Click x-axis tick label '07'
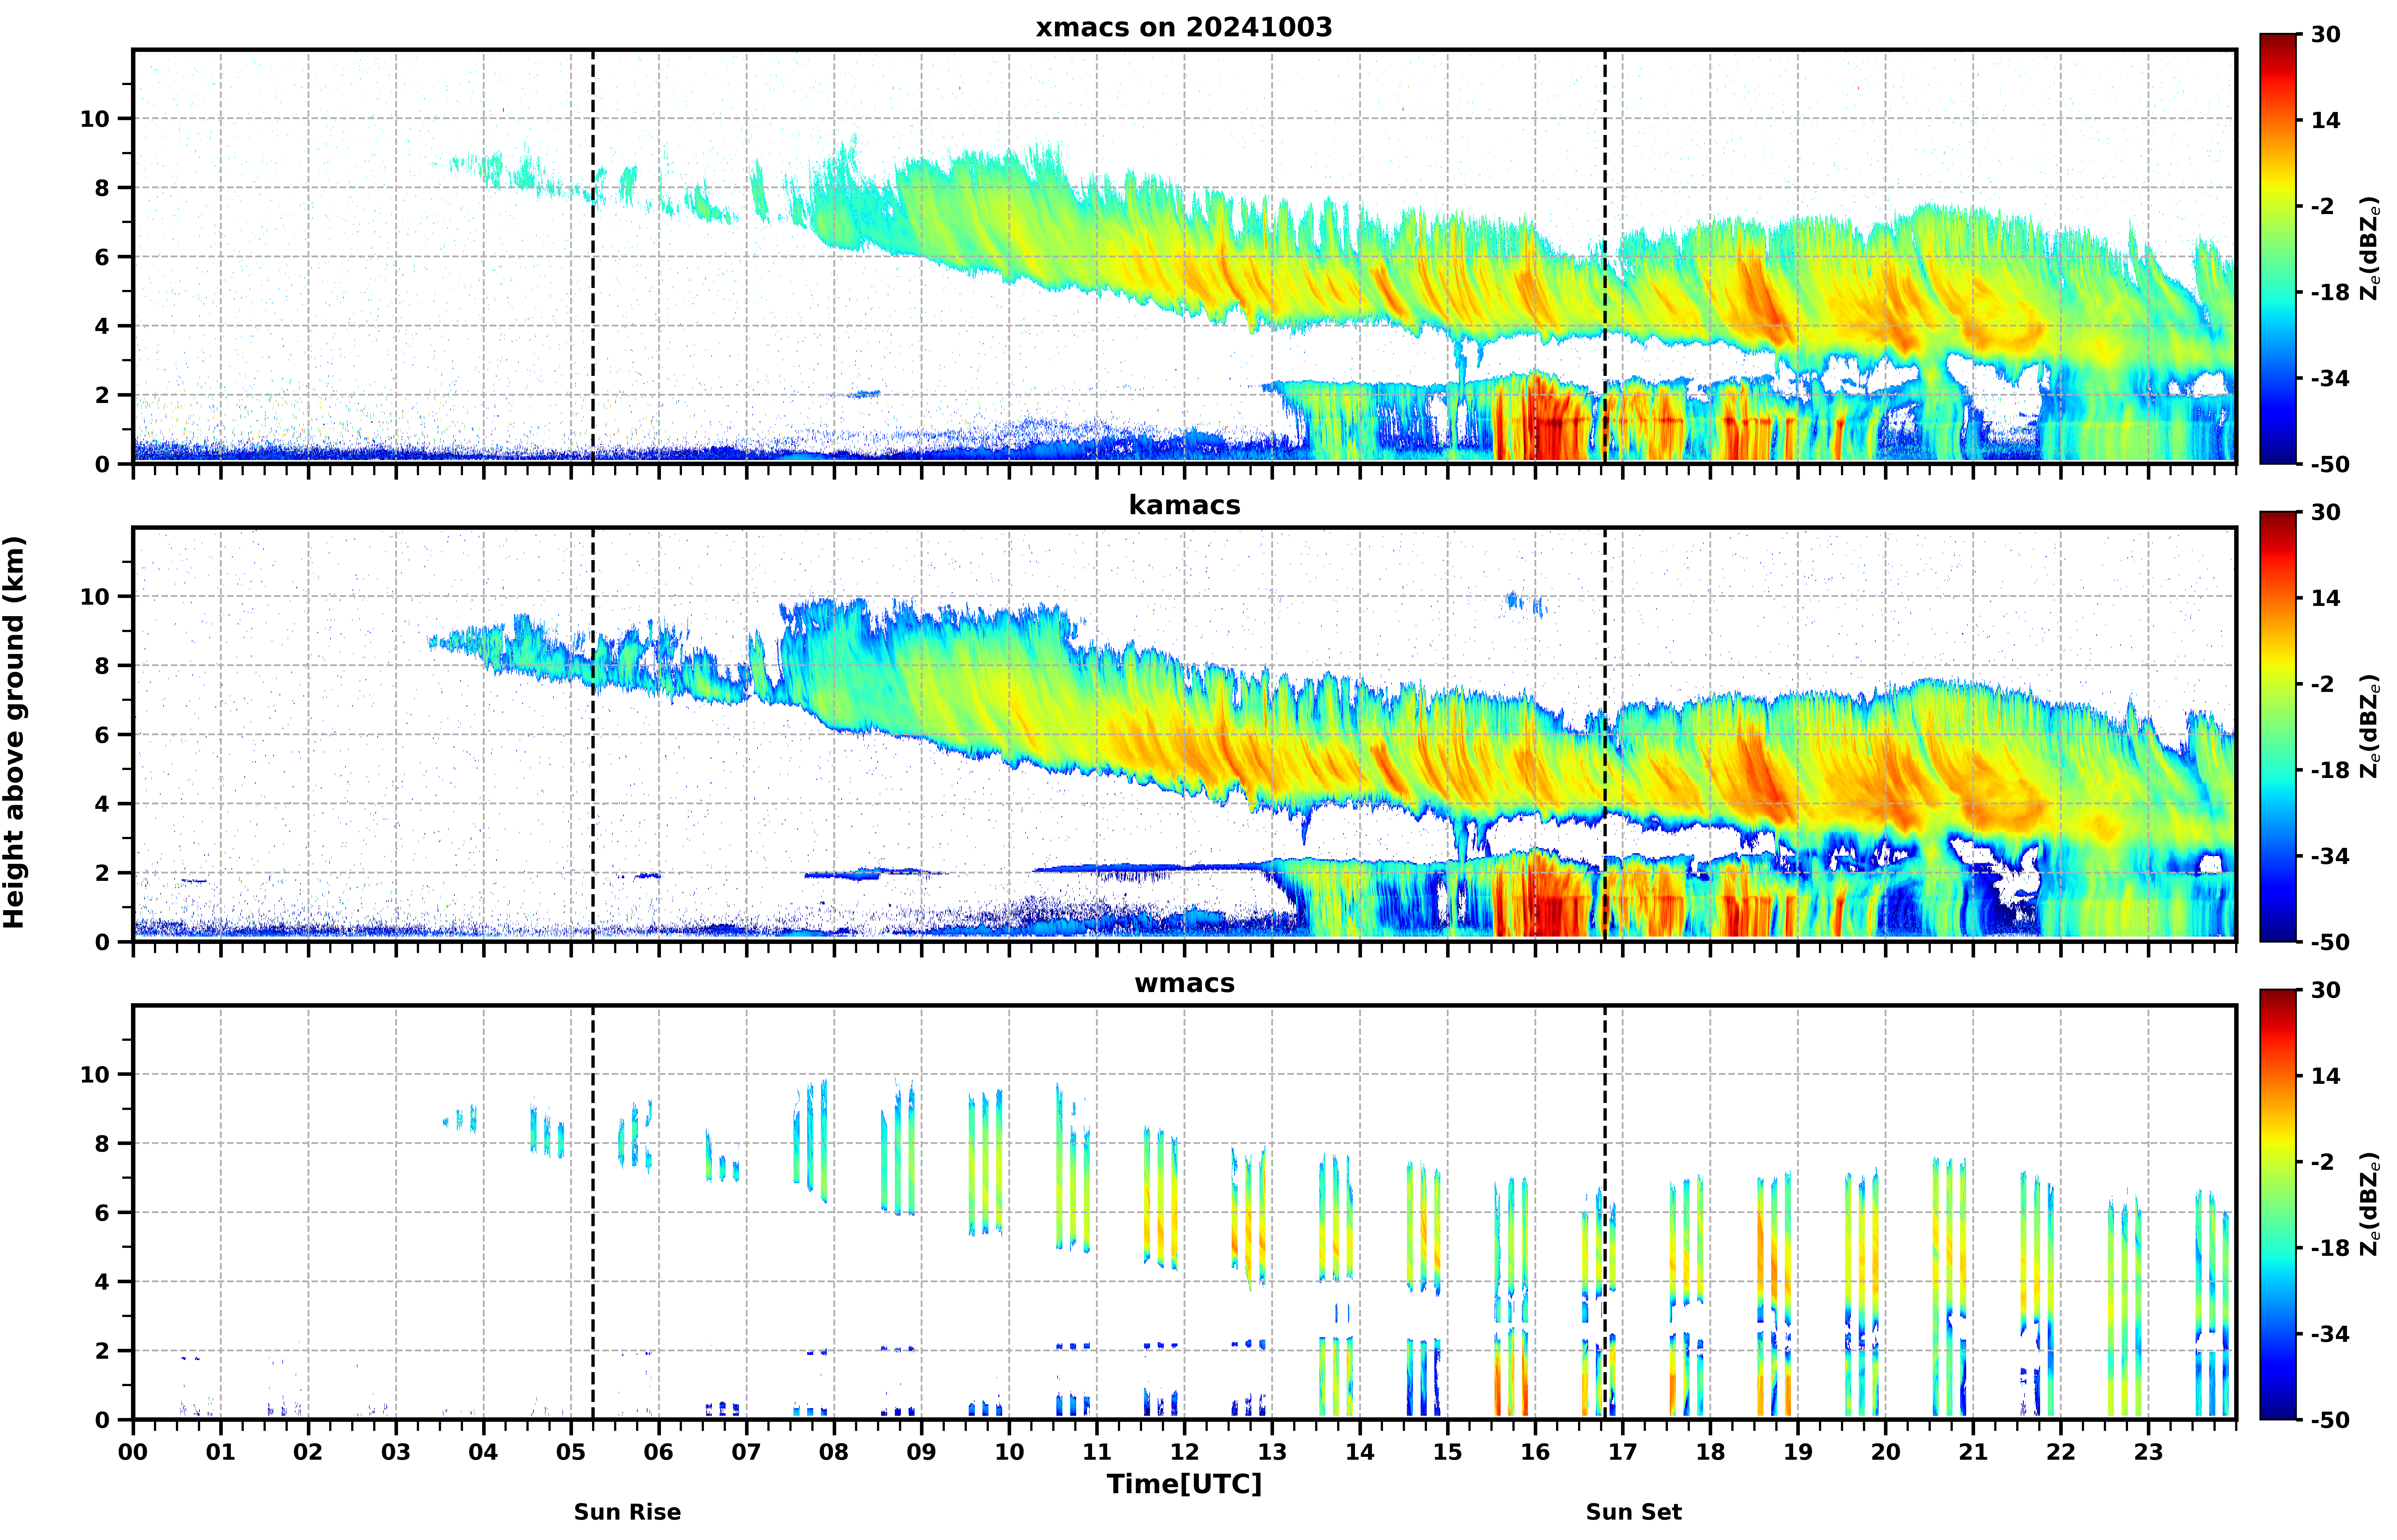This screenshot has width=2397, height=1540. coord(746,1452)
